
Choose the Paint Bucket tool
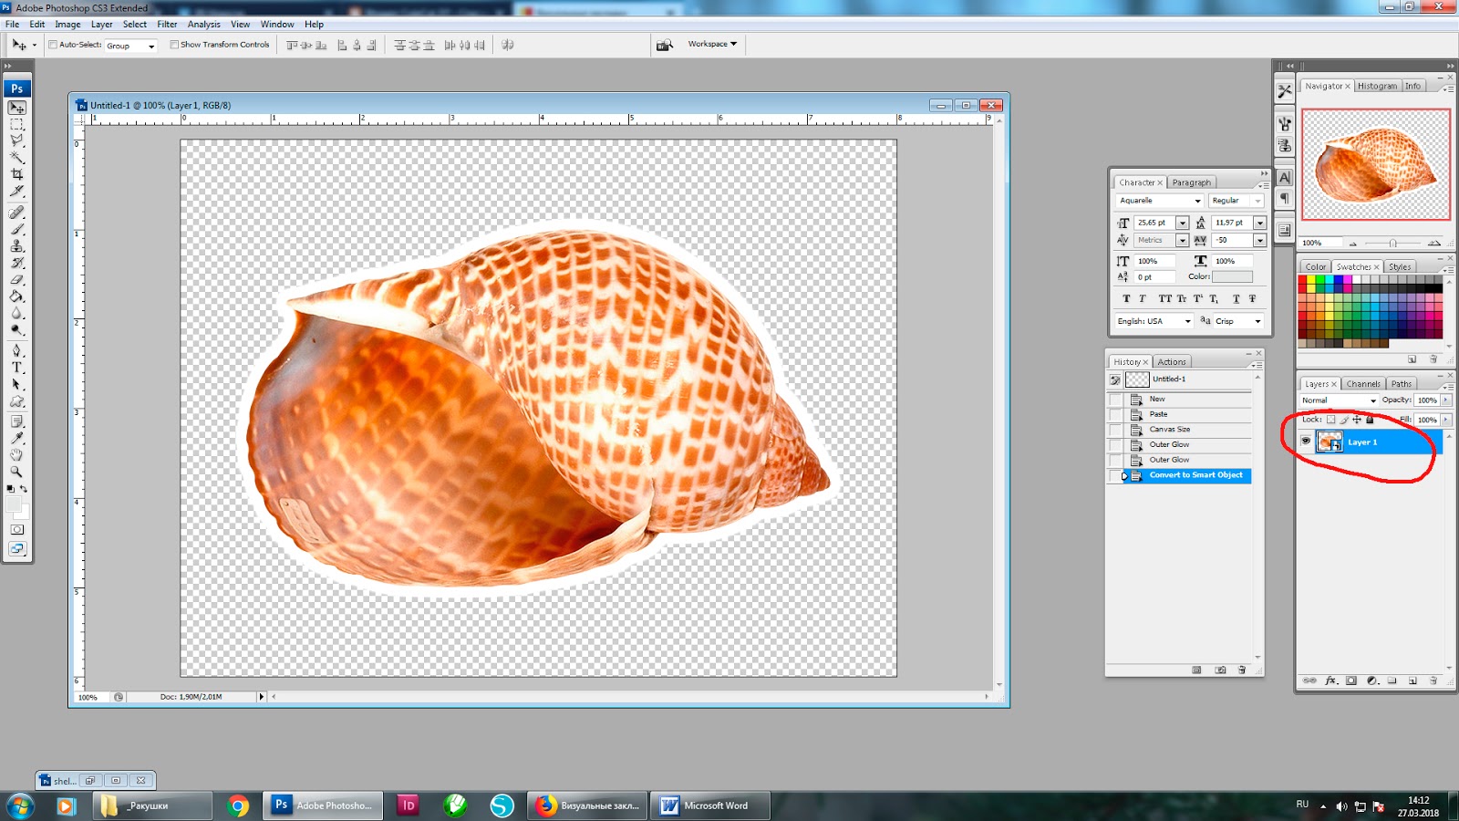tap(16, 296)
